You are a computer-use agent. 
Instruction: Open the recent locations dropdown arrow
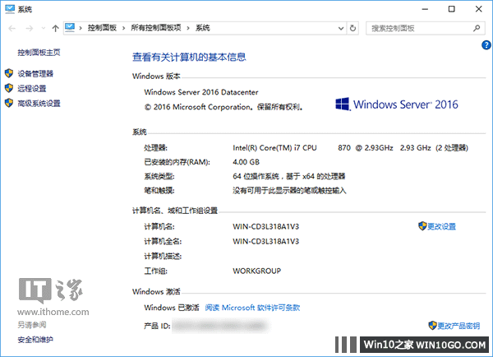[43, 29]
